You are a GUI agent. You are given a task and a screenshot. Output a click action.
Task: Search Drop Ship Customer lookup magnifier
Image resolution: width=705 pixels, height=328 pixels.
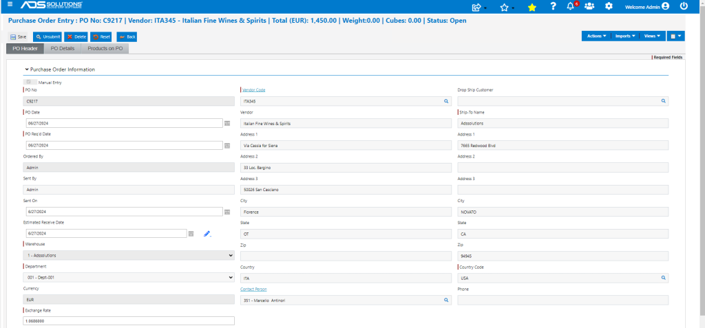[663, 102]
